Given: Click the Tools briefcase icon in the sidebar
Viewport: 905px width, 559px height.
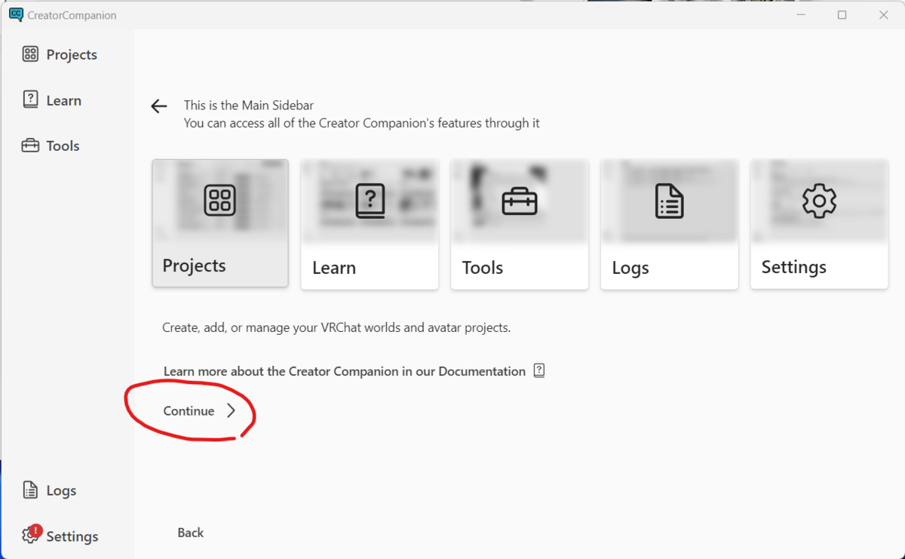Looking at the screenshot, I should coord(30,146).
